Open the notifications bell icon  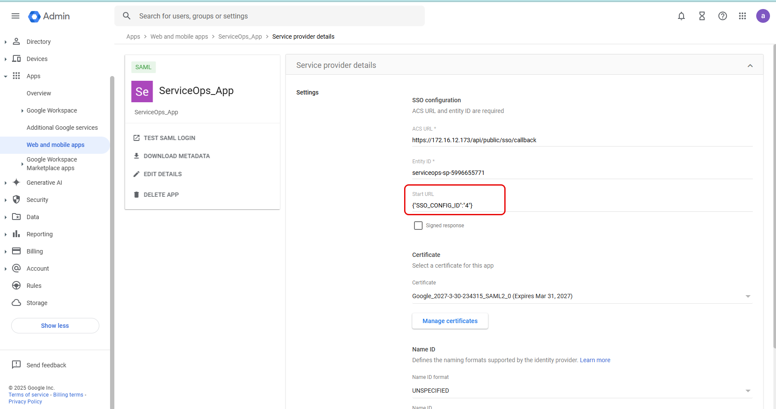point(681,16)
